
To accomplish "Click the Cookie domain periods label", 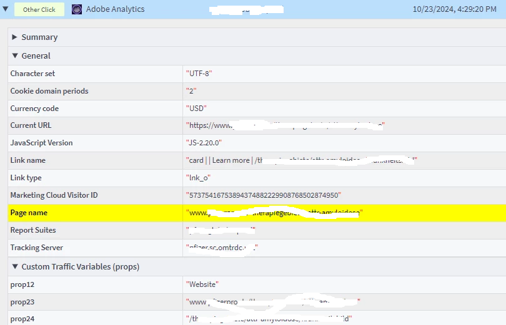I will (49, 91).
